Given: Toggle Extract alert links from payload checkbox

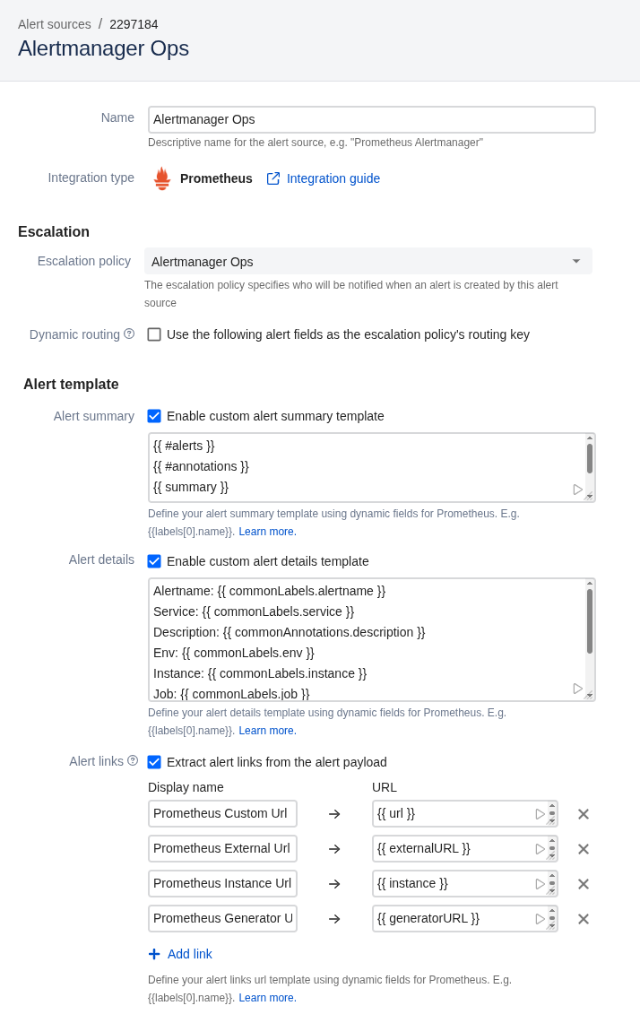Looking at the screenshot, I should click(x=154, y=762).
